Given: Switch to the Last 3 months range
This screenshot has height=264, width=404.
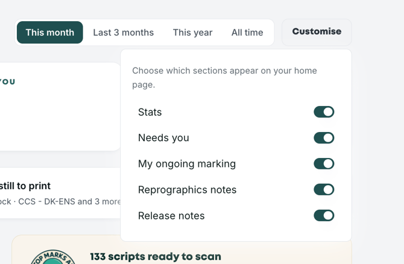Looking at the screenshot, I should coord(124,33).
